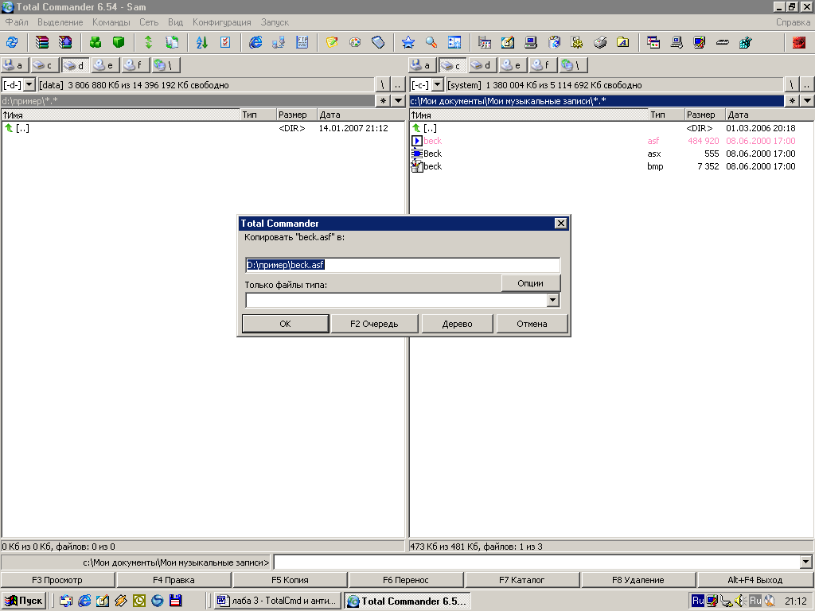Open Опции in the copy dialog
815x611 pixels.
point(531,283)
